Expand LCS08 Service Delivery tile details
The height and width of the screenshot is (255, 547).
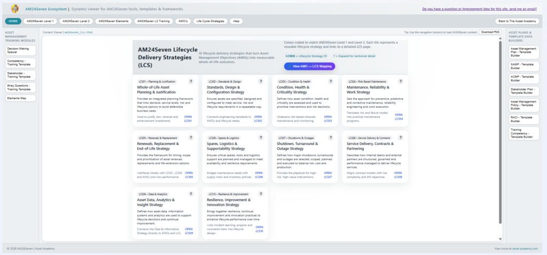(401, 138)
